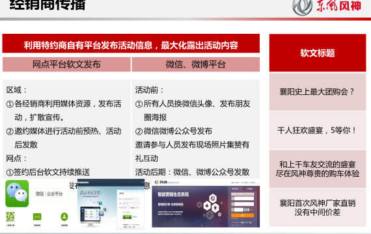Click the 襄阳首次风神厂家直销 title card
Viewport: 371px width, 234px height.
pos(318,207)
